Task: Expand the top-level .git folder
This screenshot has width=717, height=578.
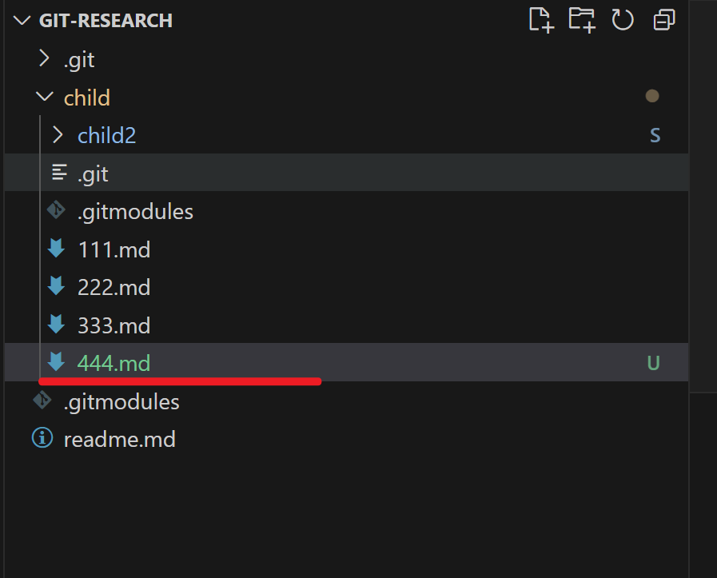Action: tap(44, 59)
